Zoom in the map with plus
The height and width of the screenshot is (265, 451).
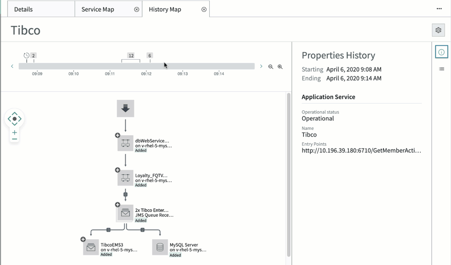[x=14, y=133]
